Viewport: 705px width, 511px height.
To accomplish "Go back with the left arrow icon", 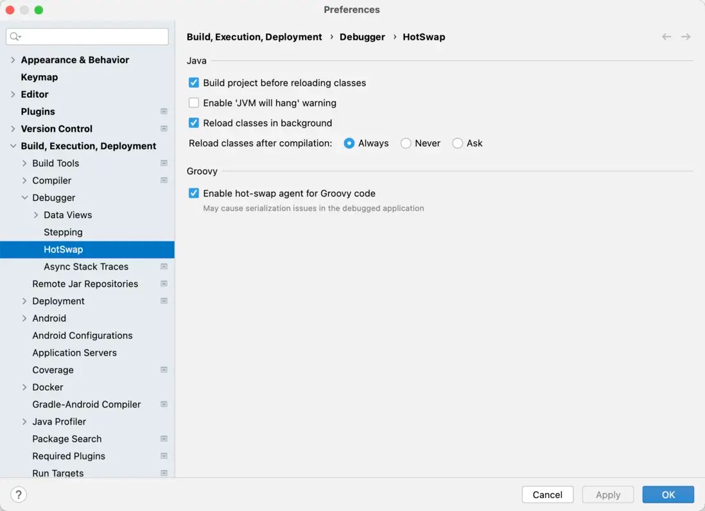I will tap(666, 37).
